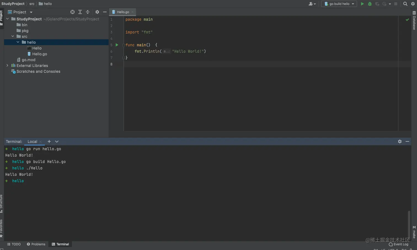The height and width of the screenshot is (250, 417).
Task: Hide the Project tool window
Action: coord(105,12)
